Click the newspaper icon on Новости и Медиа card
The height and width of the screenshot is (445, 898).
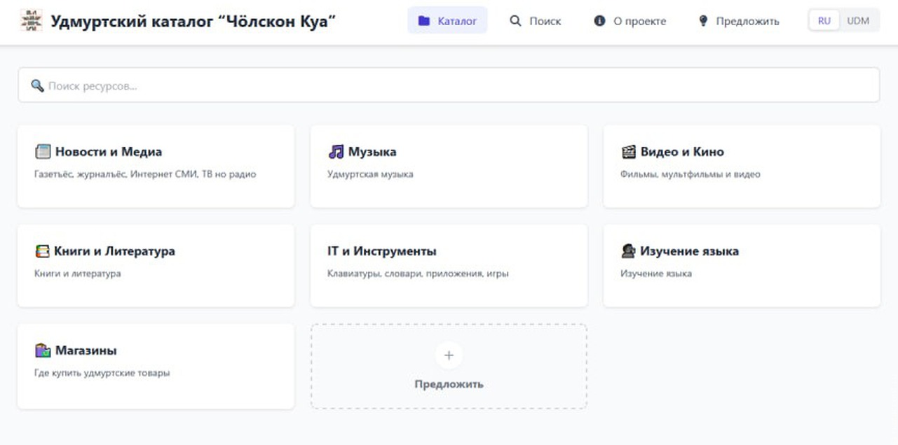point(43,151)
